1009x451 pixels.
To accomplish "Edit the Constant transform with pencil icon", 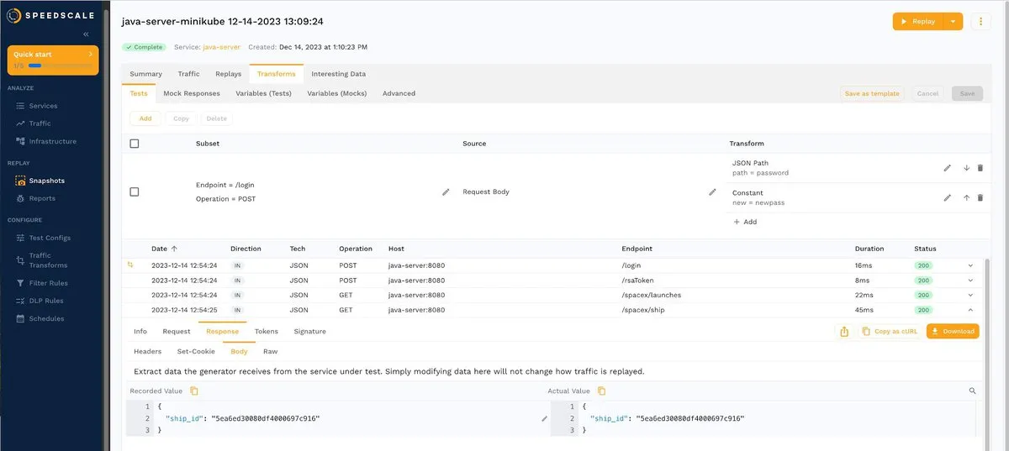I will (x=947, y=197).
